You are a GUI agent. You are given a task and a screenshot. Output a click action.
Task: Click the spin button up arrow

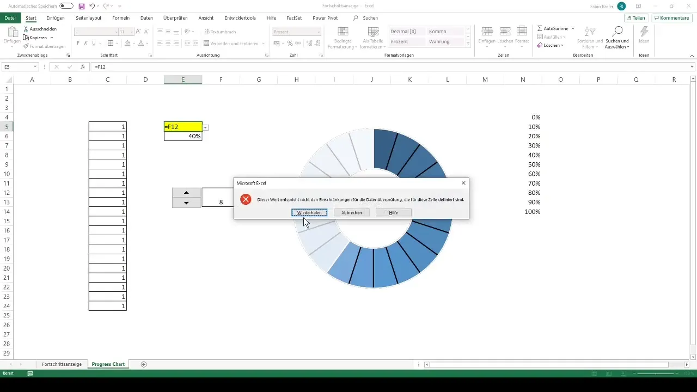[x=186, y=192]
